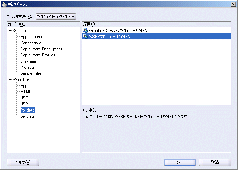
Task: Select the Portlets category
Action: point(28,110)
